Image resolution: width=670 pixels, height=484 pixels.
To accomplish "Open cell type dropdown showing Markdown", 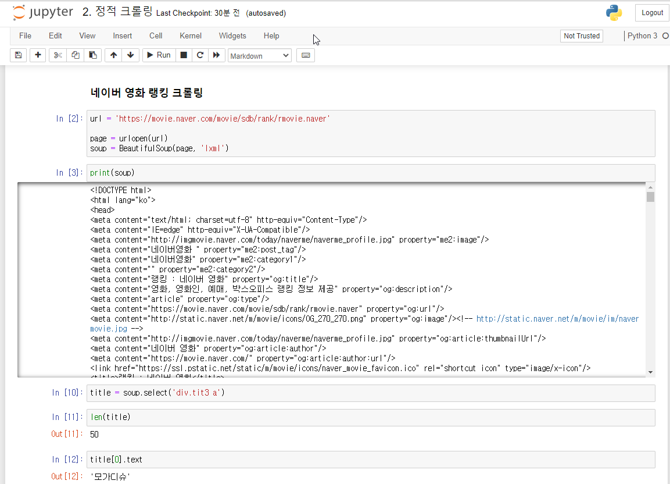I will (259, 56).
